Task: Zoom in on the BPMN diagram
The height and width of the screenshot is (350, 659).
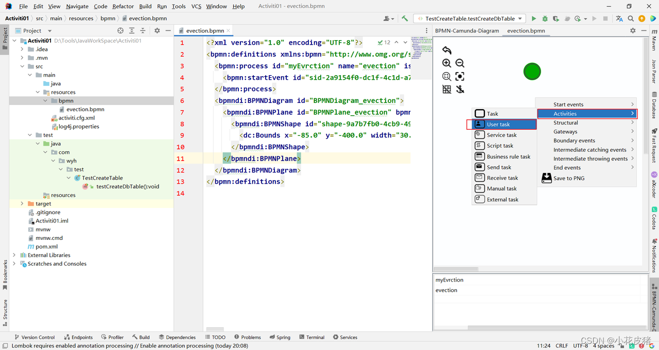Action: pyautogui.click(x=446, y=63)
